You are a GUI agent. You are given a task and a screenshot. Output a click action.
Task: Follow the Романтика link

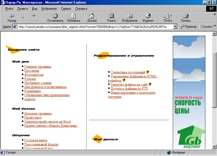click(32, 91)
